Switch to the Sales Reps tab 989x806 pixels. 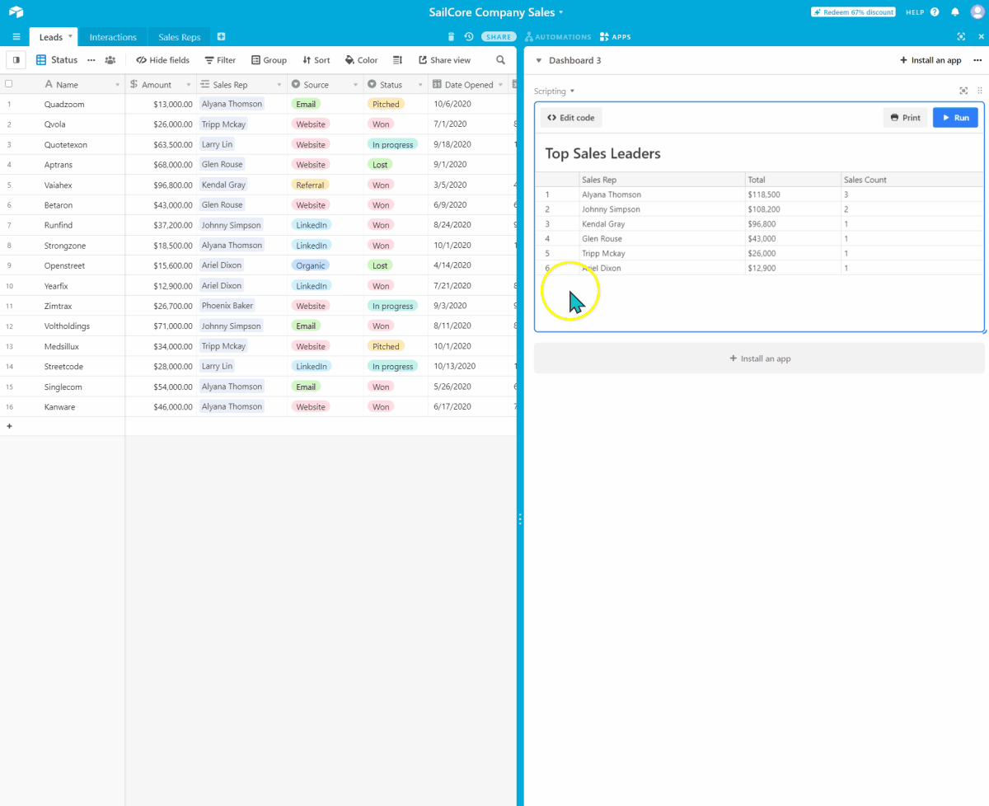tap(179, 37)
